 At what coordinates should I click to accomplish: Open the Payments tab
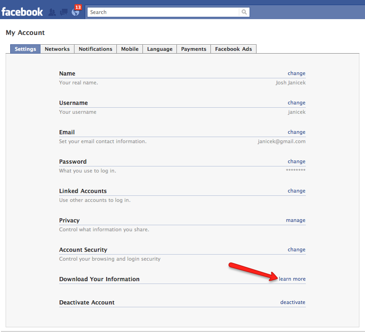pos(194,49)
